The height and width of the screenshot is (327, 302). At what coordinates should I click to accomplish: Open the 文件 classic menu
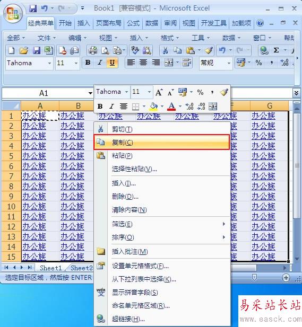point(47,38)
